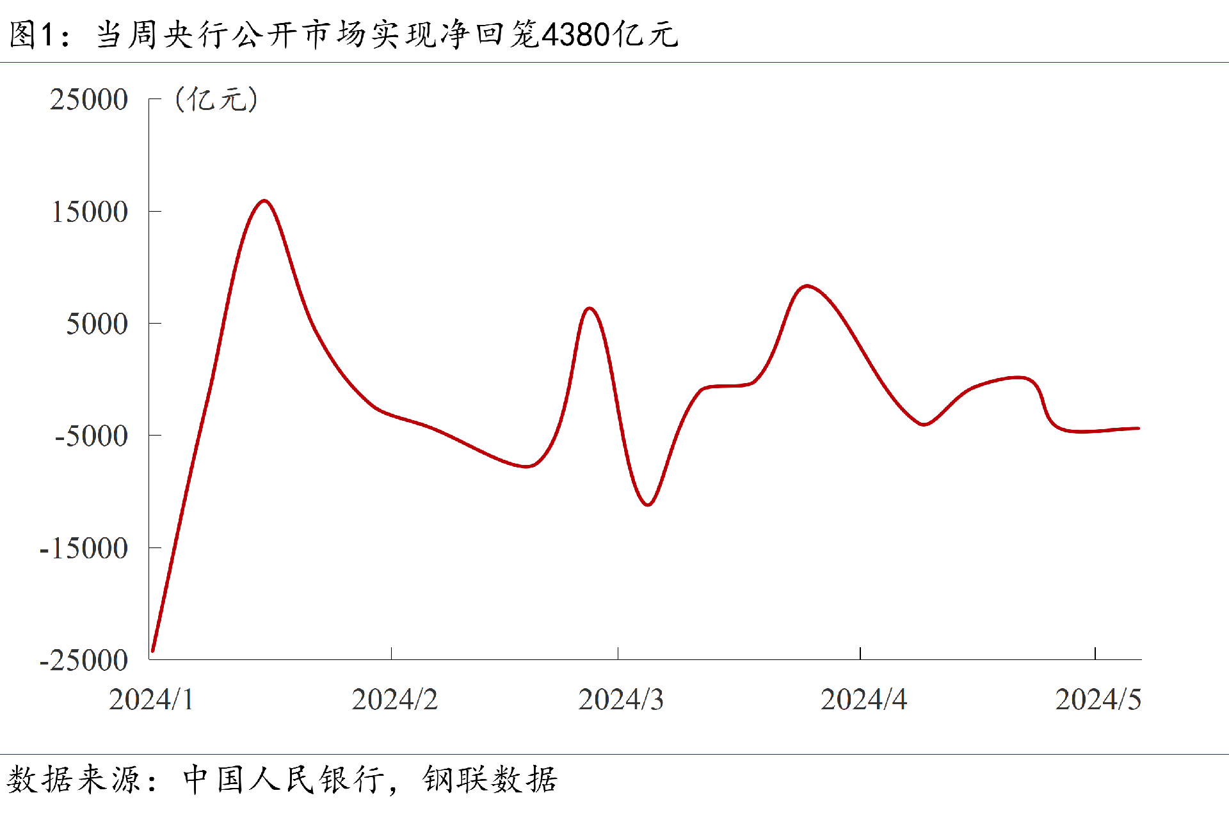
Task: Click the 2024/3 x-axis label
Action: pos(621,700)
